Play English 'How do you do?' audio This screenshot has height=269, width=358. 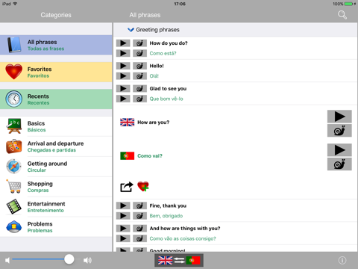[x=123, y=43]
